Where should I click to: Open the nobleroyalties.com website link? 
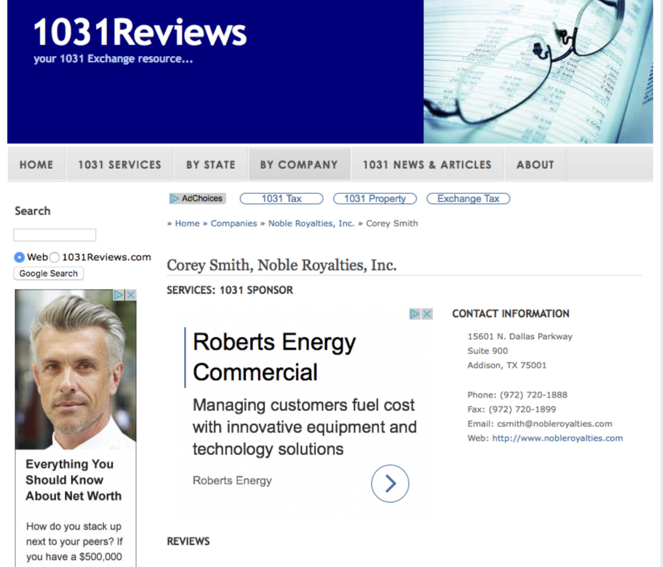pyautogui.click(x=557, y=438)
